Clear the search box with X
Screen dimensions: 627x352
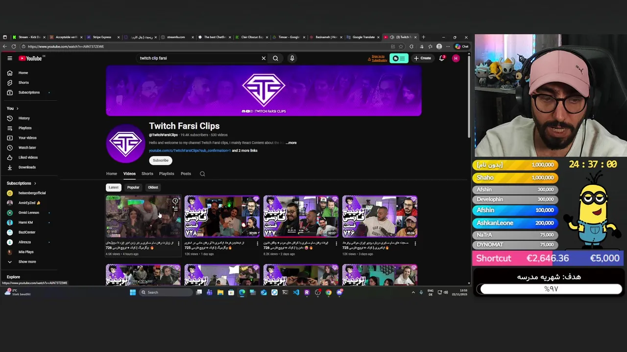(264, 58)
